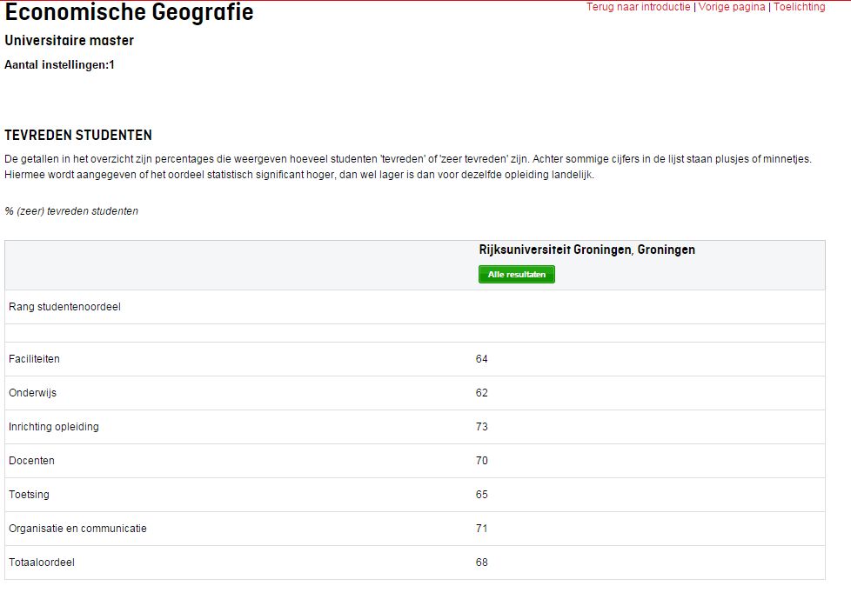This screenshot has width=851, height=606.
Task: Go to the Vorige pagina link
Action: 732,7
